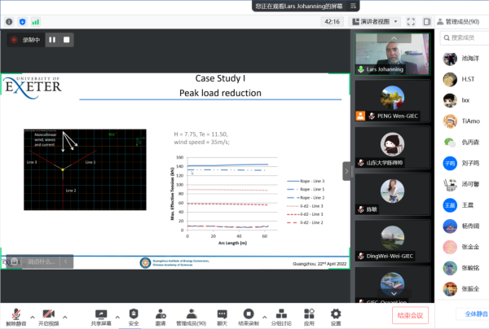Open the Security shield icon in toolbar

pyautogui.click(x=133, y=314)
